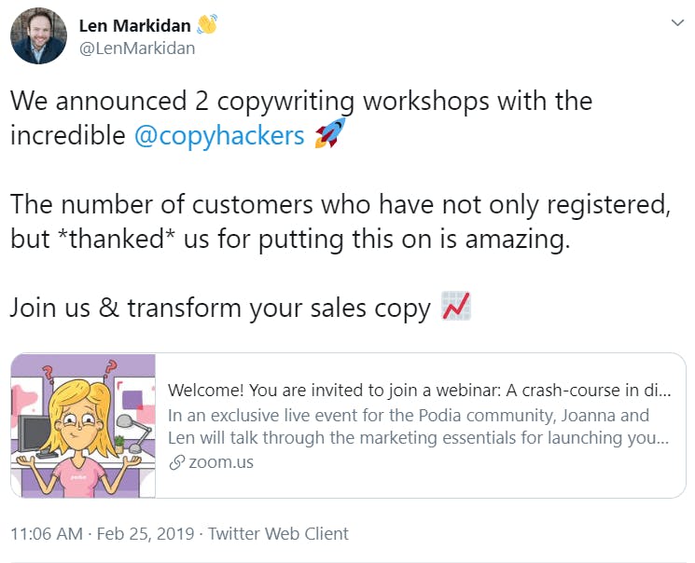695x563 pixels.
Task: Click the sentence about customers who registered
Action: (x=341, y=222)
